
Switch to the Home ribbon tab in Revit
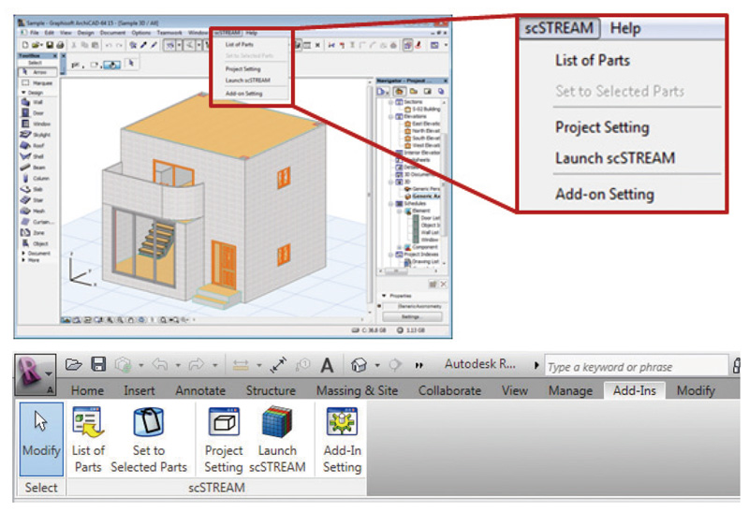[87, 390]
